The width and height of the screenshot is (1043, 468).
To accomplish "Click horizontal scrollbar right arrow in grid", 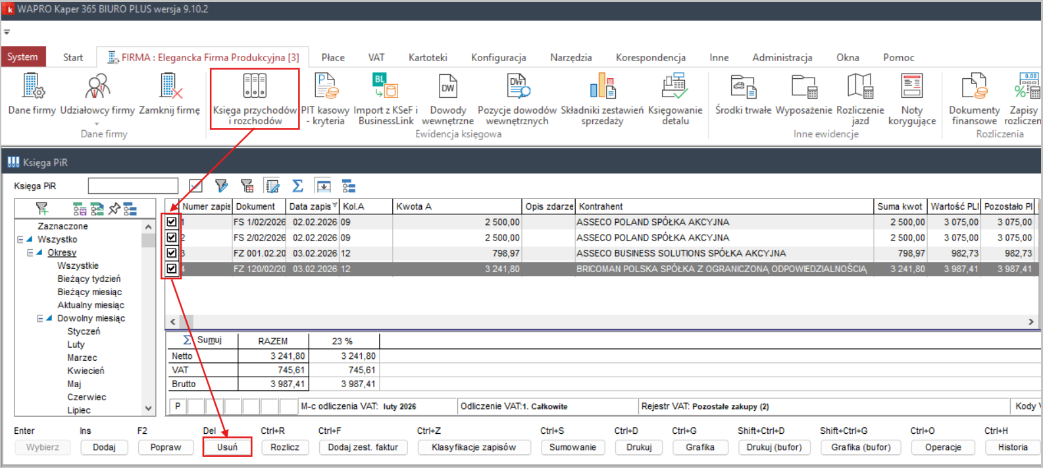I will (x=1031, y=321).
